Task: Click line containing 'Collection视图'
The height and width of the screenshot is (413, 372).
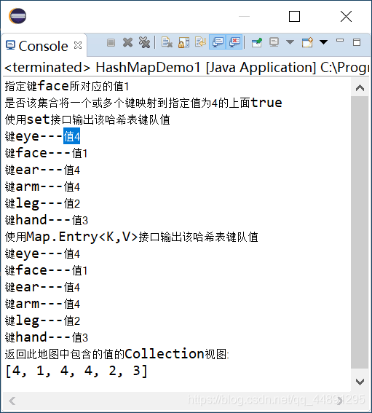Action: (117, 354)
